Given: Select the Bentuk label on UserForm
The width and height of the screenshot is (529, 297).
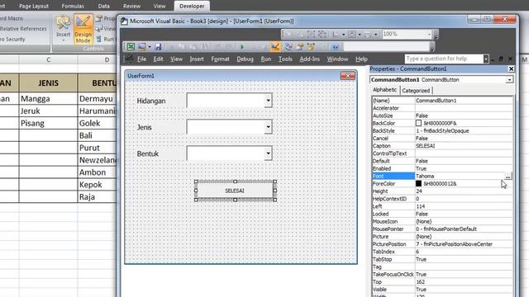Looking at the screenshot, I should (148, 154).
